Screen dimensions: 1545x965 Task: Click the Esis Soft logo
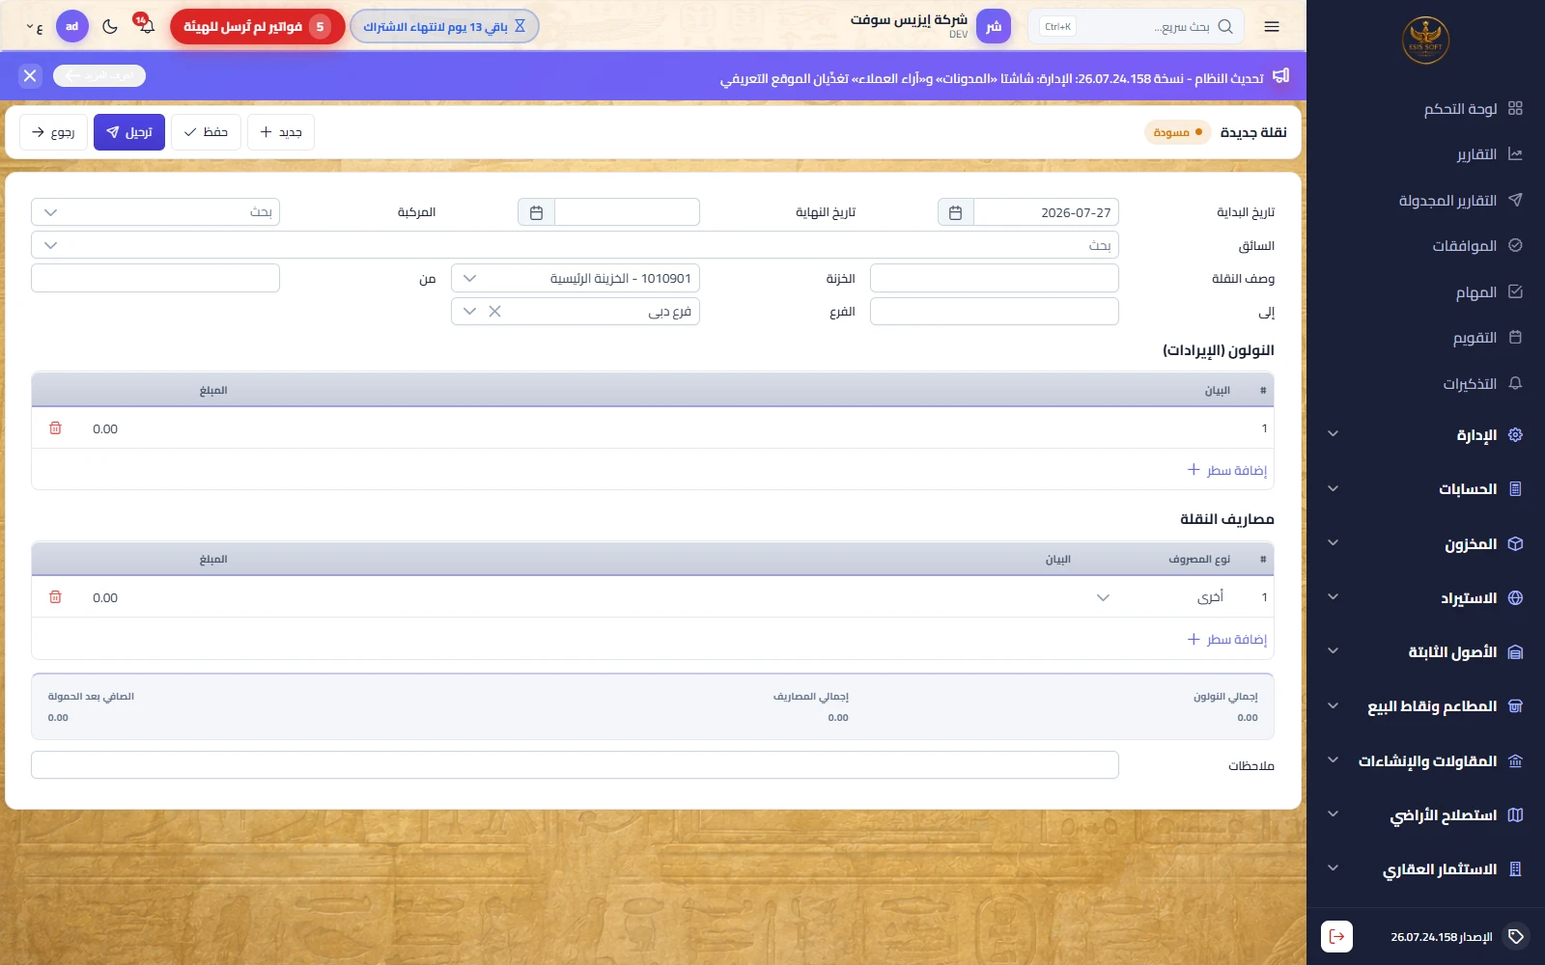pos(1425,41)
